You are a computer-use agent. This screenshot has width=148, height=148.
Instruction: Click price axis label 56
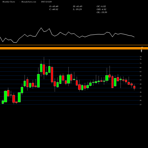pyautogui.click(x=141, y=76)
